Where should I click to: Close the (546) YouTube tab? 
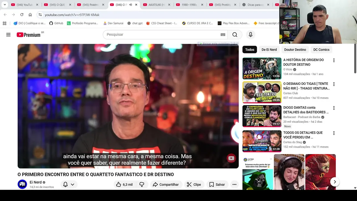[x=37, y=5]
